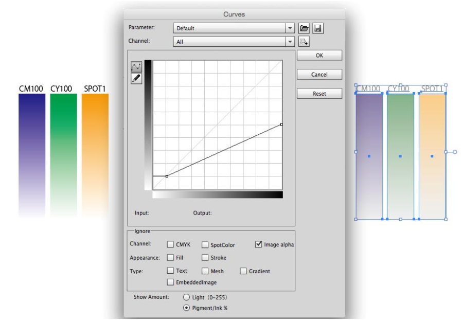Click the save floppy disk icon
Image resolution: width=463 pixels, height=320 pixels.
pos(318,28)
